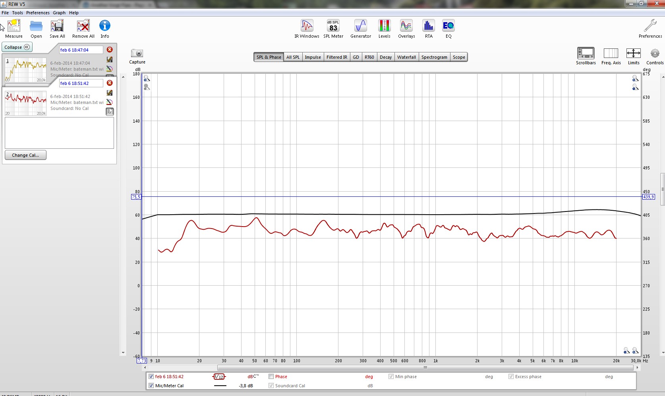Zoom in phase axis magnifier top-right
The image size is (665, 396).
pyautogui.click(x=635, y=78)
